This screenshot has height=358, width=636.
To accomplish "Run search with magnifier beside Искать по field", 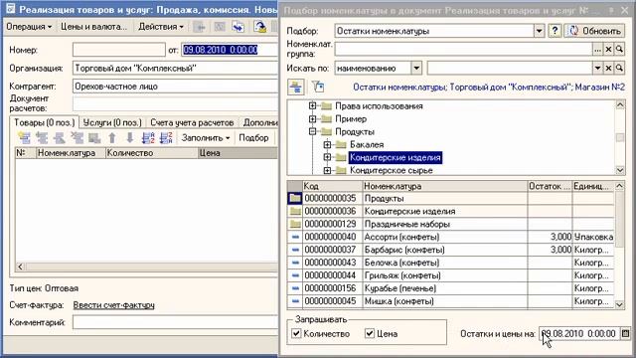I will 619,69.
